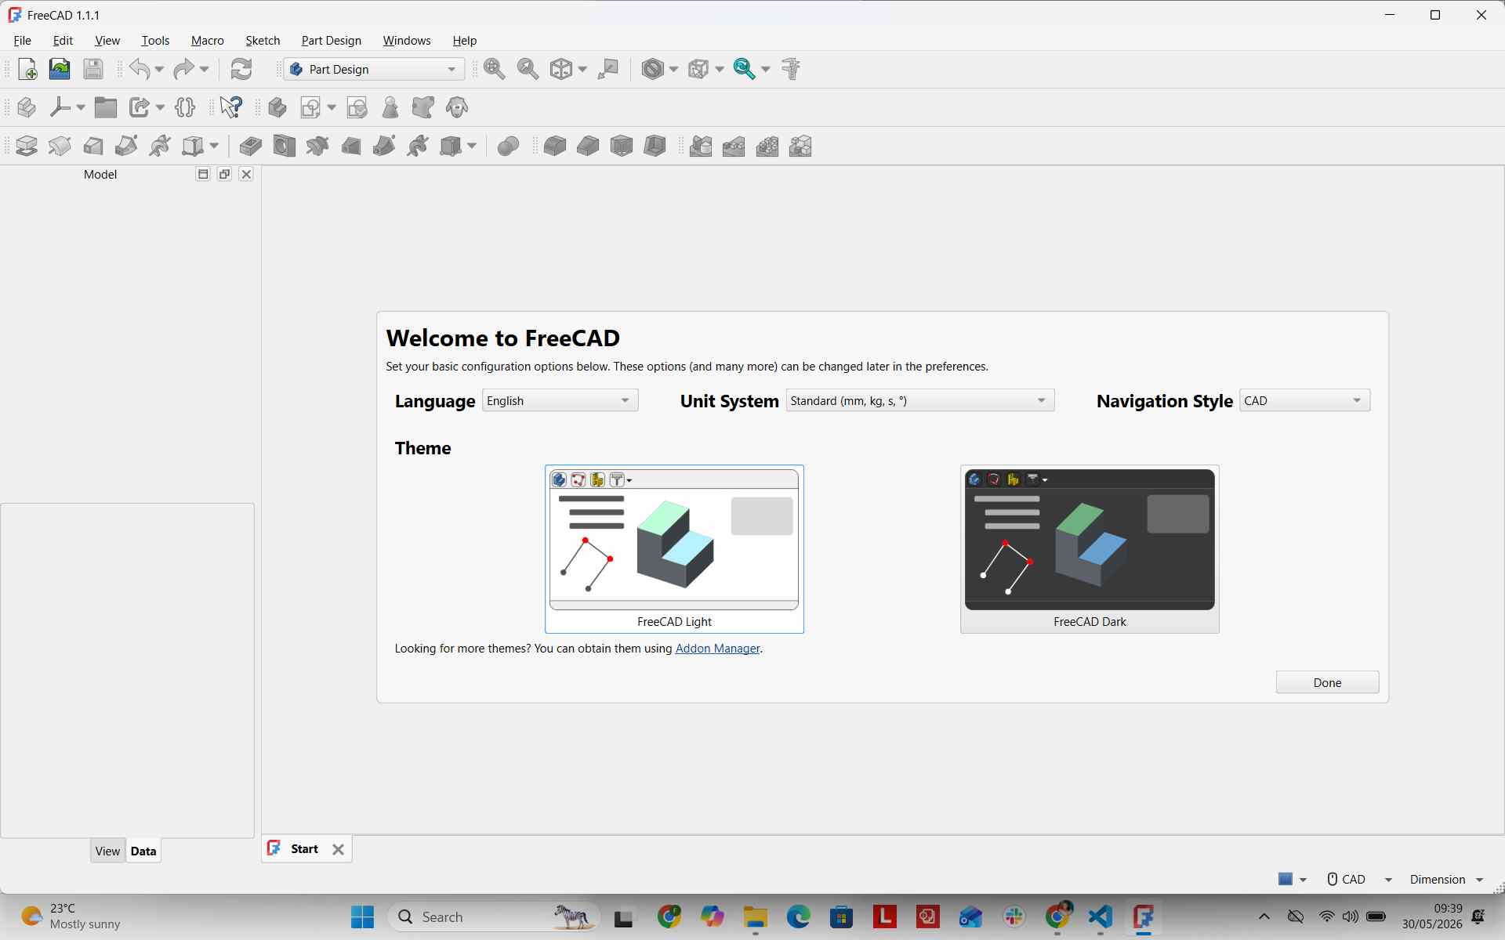Screen dimensions: 1505x940
Task: Open the Unit System combo box
Action: [x=919, y=400]
